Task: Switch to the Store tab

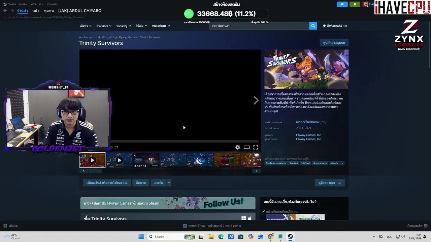Action: pos(23,11)
